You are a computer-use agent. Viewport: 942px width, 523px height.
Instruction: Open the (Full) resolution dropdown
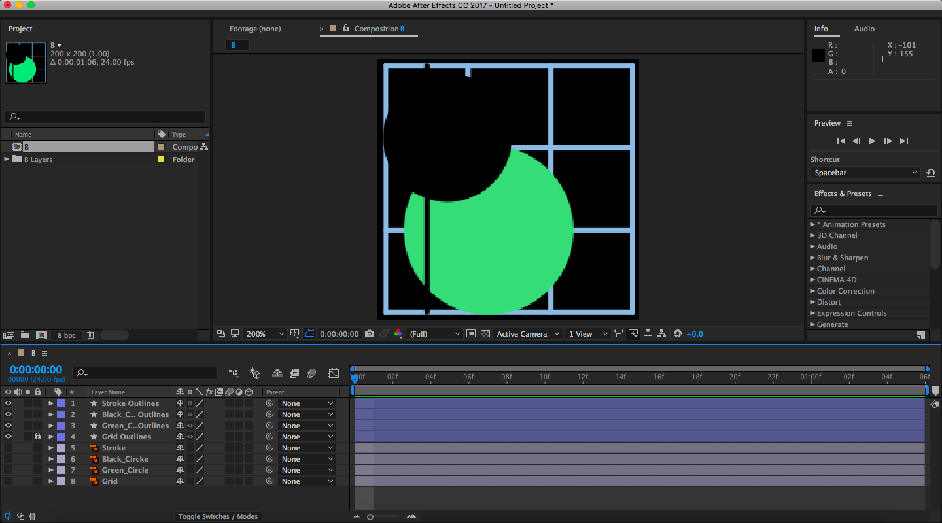(x=434, y=334)
